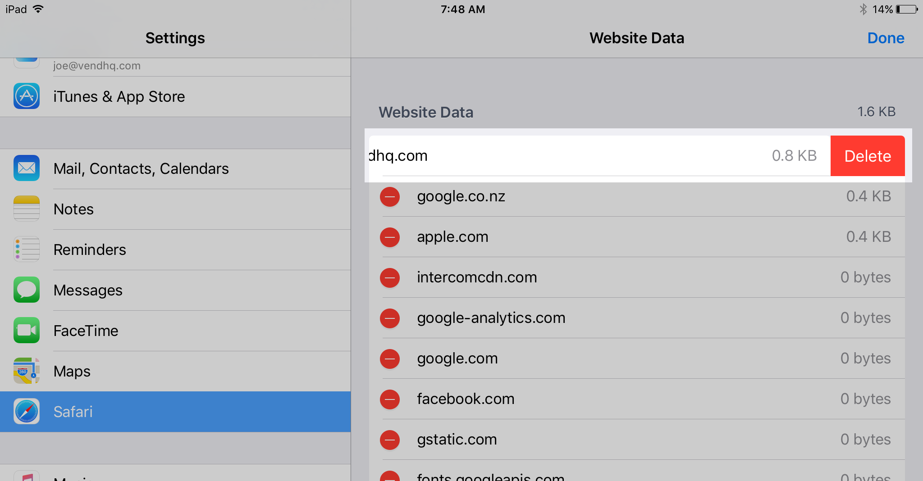Tap the facebook.com domain name
Image resolution: width=923 pixels, height=481 pixels.
pos(466,399)
